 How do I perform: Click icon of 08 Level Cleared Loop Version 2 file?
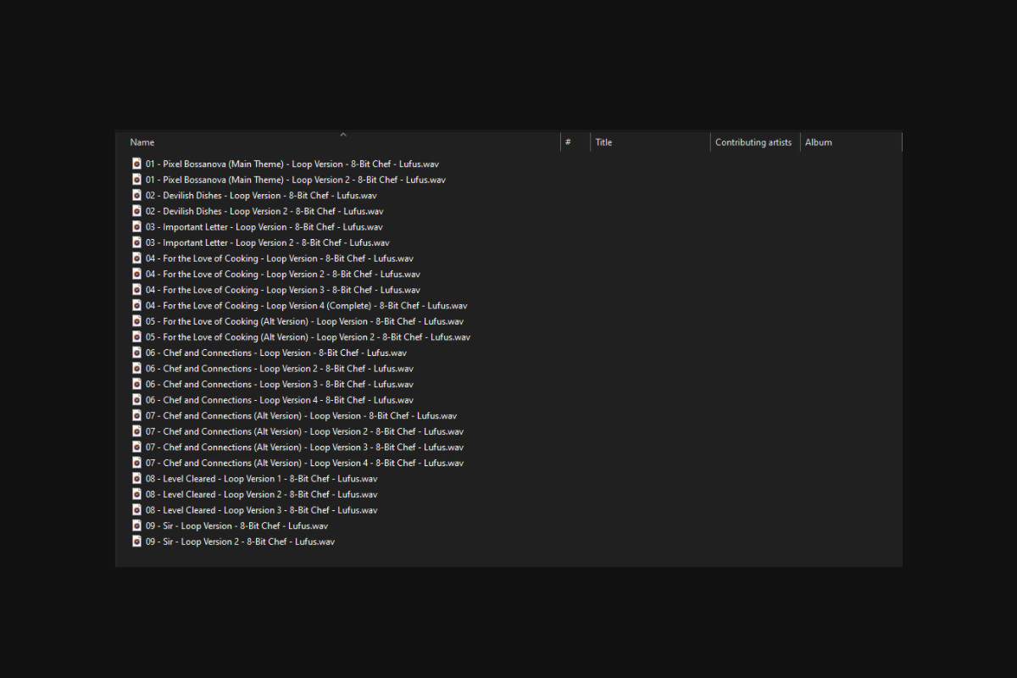pyautogui.click(x=136, y=494)
